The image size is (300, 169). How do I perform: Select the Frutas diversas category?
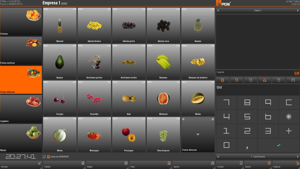tap(21, 80)
